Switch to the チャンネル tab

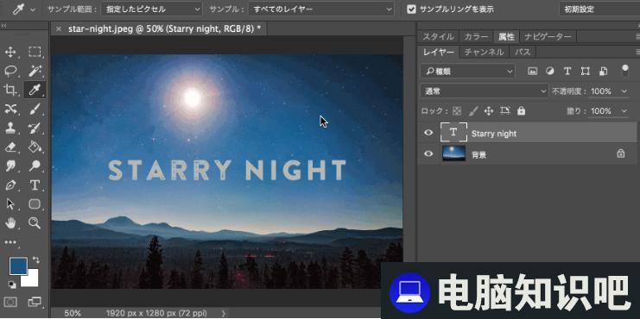[484, 52]
